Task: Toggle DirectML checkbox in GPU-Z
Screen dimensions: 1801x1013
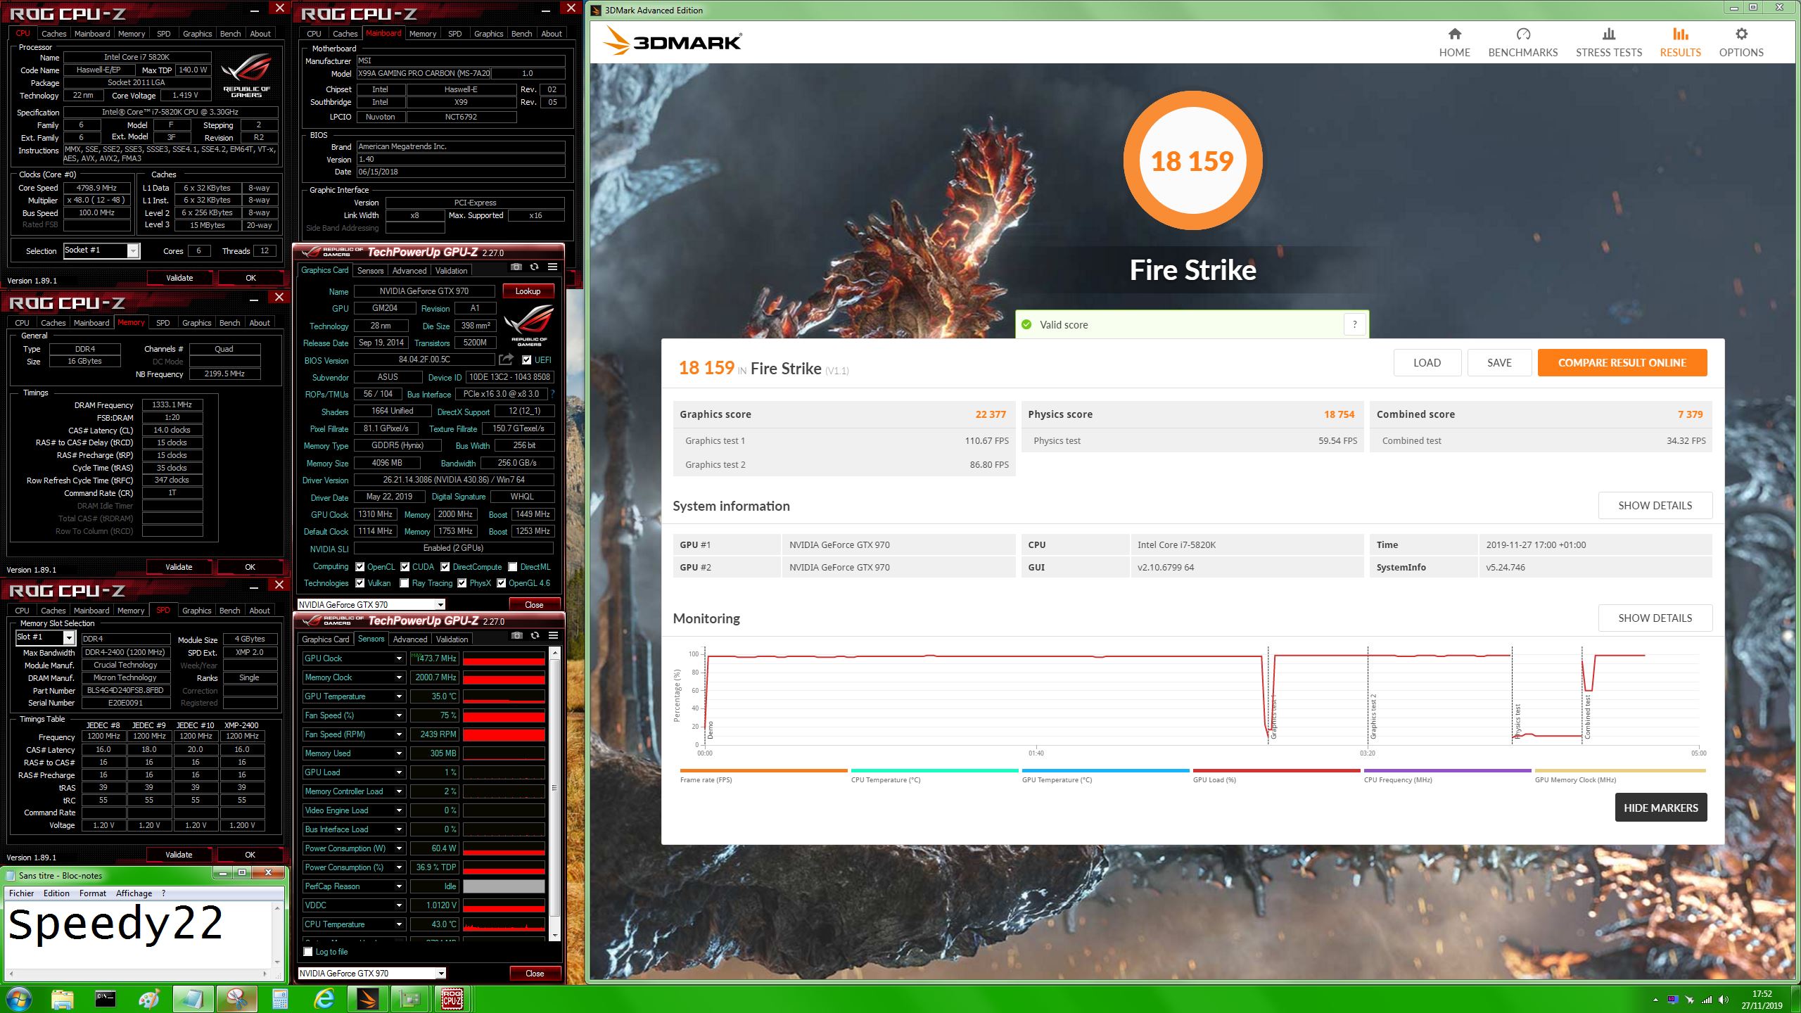Action: [x=513, y=567]
